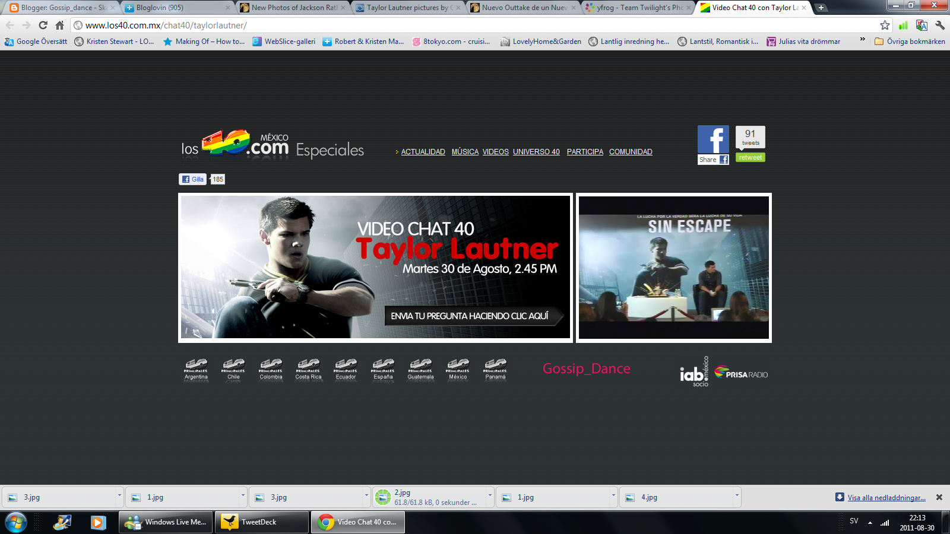Go to the browser home page icon
This screenshot has width=950, height=534.
click(59, 25)
